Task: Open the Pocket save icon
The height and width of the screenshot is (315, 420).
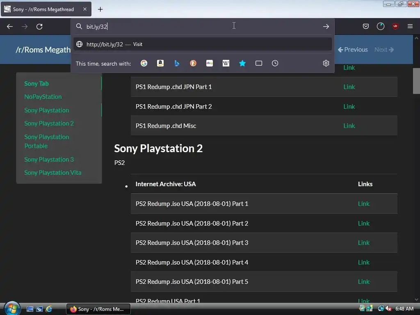Action: (x=365, y=26)
